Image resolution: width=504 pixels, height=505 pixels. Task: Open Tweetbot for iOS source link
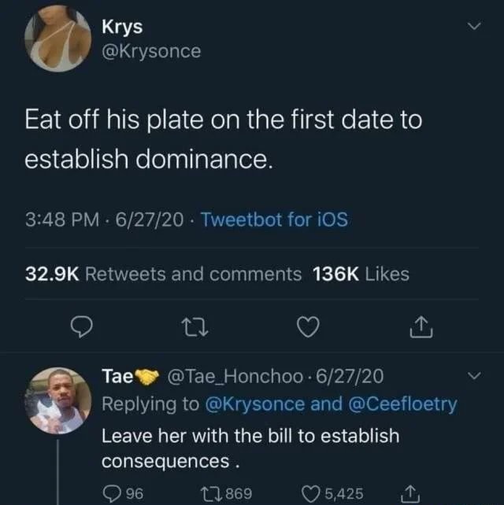click(x=274, y=219)
